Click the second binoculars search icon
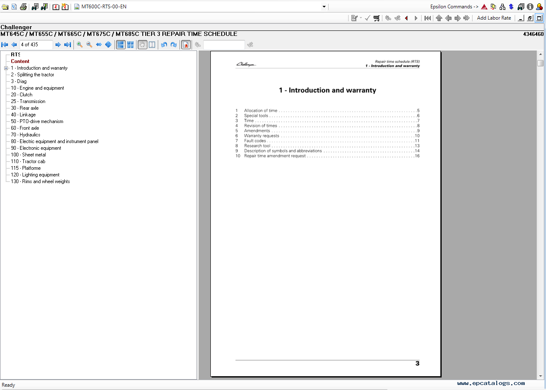This screenshot has width=546, height=390. pyautogui.click(x=44, y=7)
